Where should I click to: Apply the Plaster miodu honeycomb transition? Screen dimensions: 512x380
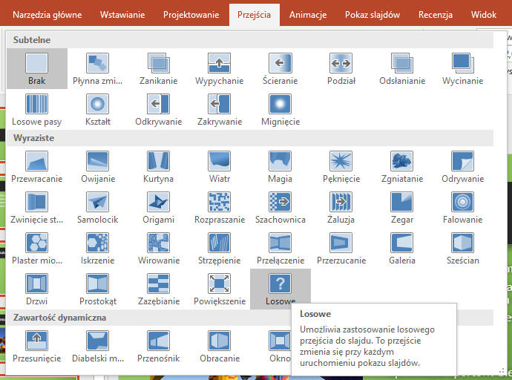(x=36, y=248)
